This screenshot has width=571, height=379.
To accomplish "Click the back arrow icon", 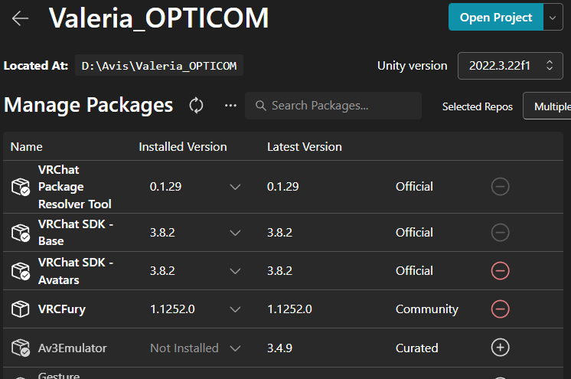I will (21, 18).
